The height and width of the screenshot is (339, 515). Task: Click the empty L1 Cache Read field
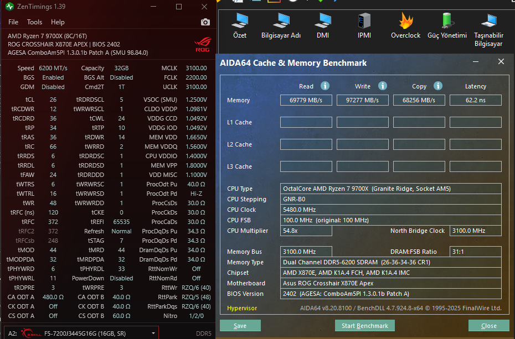tap(306, 122)
